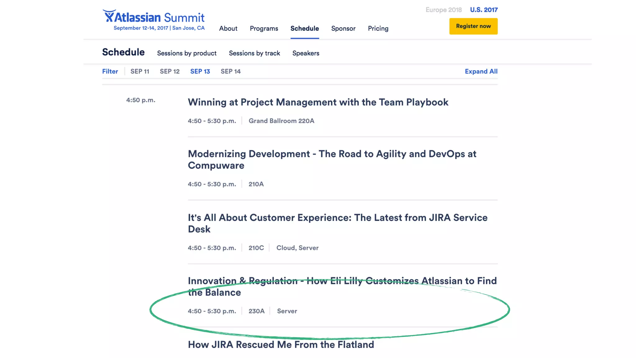Select the Schedule navigation tab

tap(305, 29)
